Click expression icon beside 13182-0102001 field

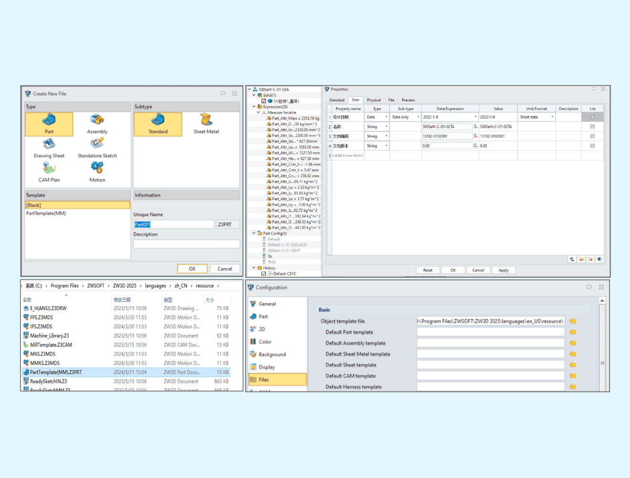point(475,136)
